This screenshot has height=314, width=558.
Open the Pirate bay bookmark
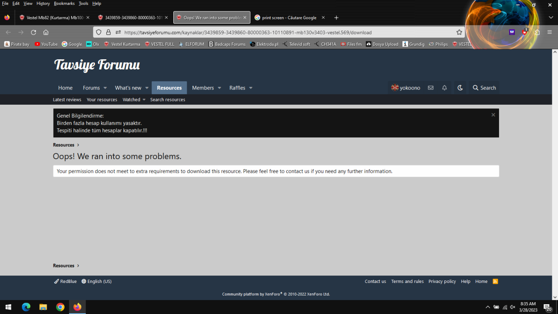[x=17, y=44]
